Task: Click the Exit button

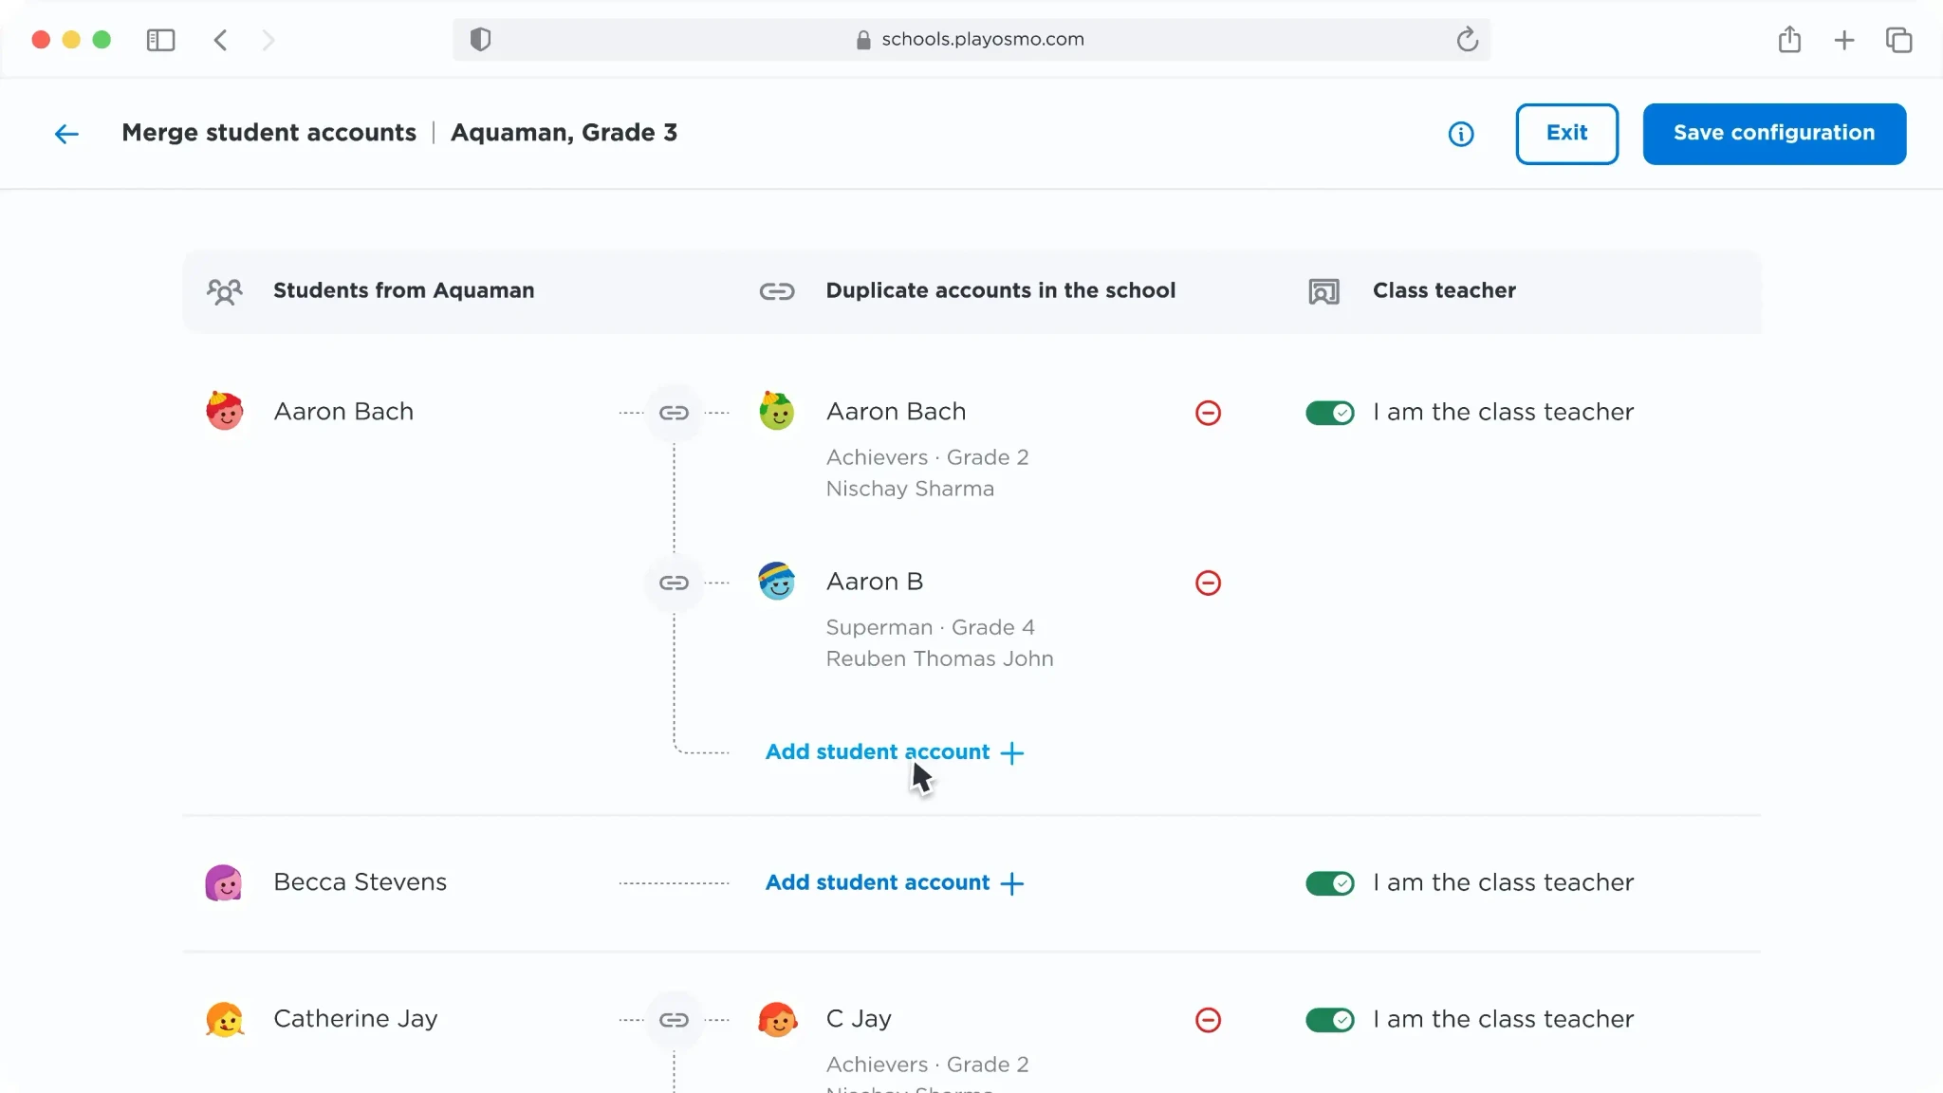Action: (1566, 134)
